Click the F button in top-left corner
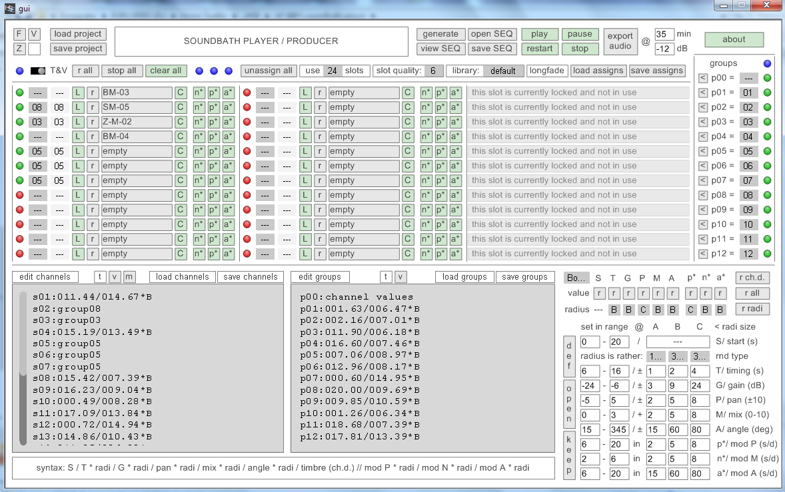This screenshot has height=492, width=785. [19, 34]
